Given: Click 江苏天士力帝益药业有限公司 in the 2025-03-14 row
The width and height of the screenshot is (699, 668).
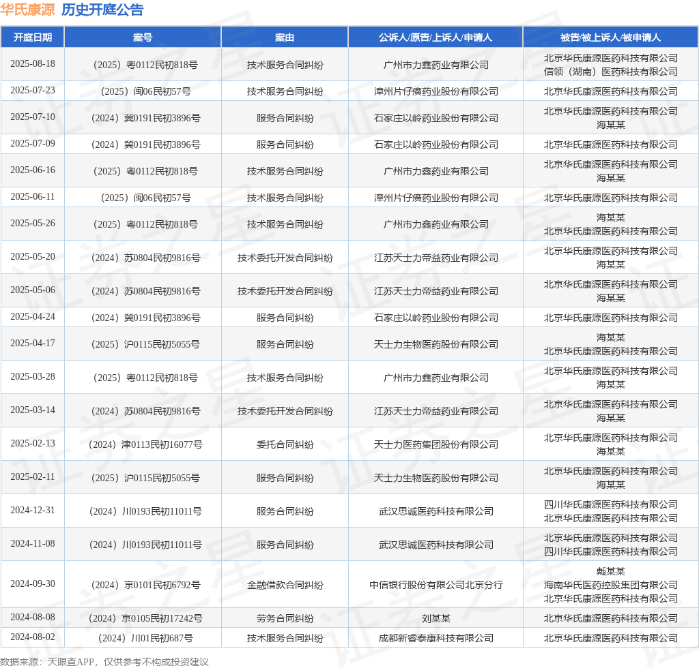Looking at the screenshot, I should [436, 411].
